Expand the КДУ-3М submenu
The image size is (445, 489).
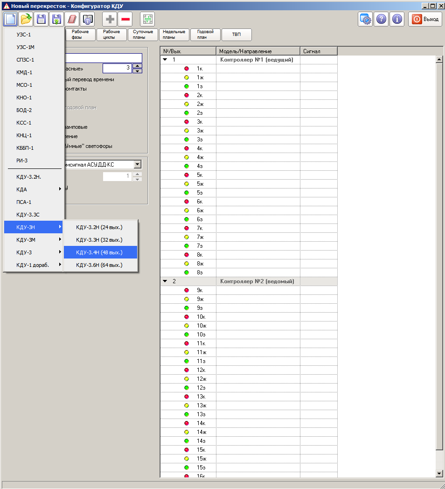(34, 240)
